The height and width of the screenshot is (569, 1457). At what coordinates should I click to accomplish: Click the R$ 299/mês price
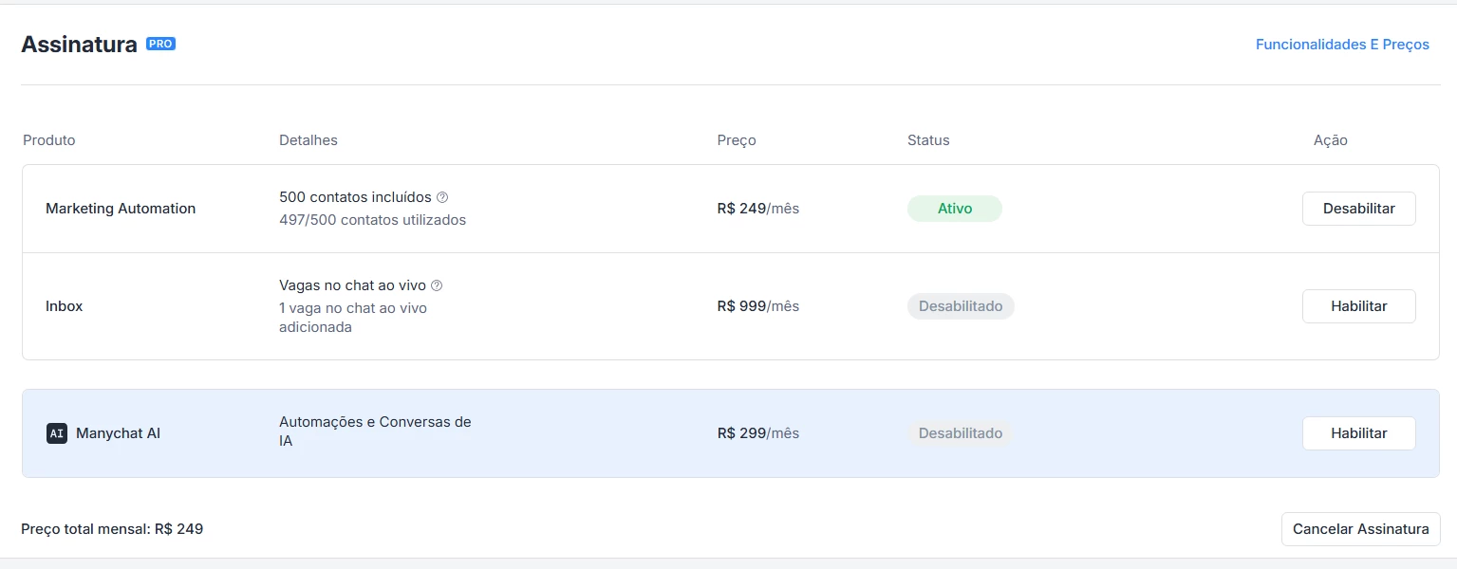[758, 433]
